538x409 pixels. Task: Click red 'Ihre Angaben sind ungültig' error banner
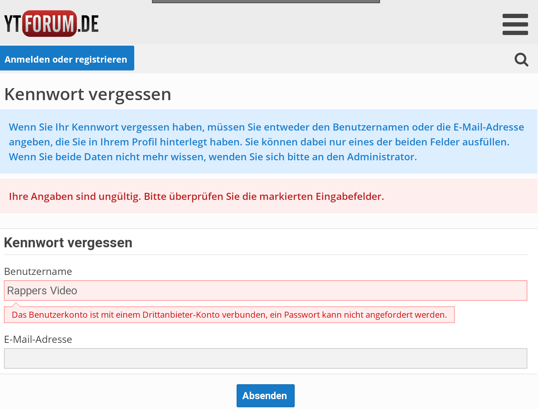point(196,196)
